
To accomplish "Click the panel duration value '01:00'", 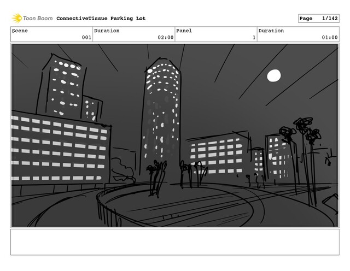I will pyautogui.click(x=330, y=38).
